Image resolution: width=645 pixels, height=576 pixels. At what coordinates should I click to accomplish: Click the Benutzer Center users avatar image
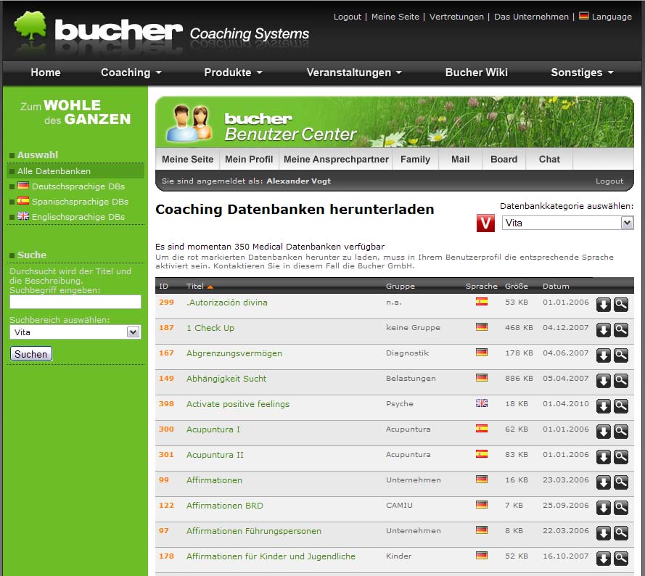coord(189,123)
